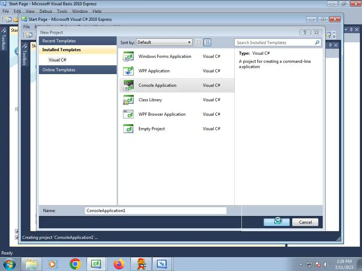362x271 pixels.
Task: Click the volume speaker tray icon
Action: 326,264
